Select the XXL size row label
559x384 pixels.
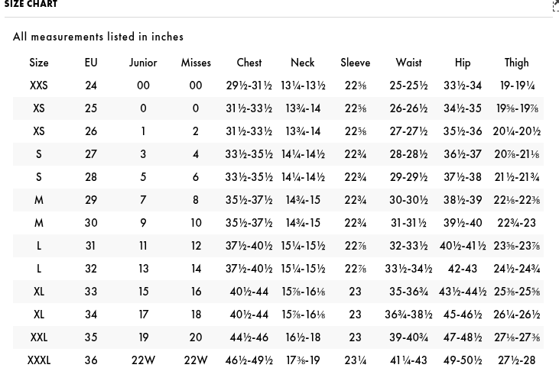pyautogui.click(x=39, y=337)
